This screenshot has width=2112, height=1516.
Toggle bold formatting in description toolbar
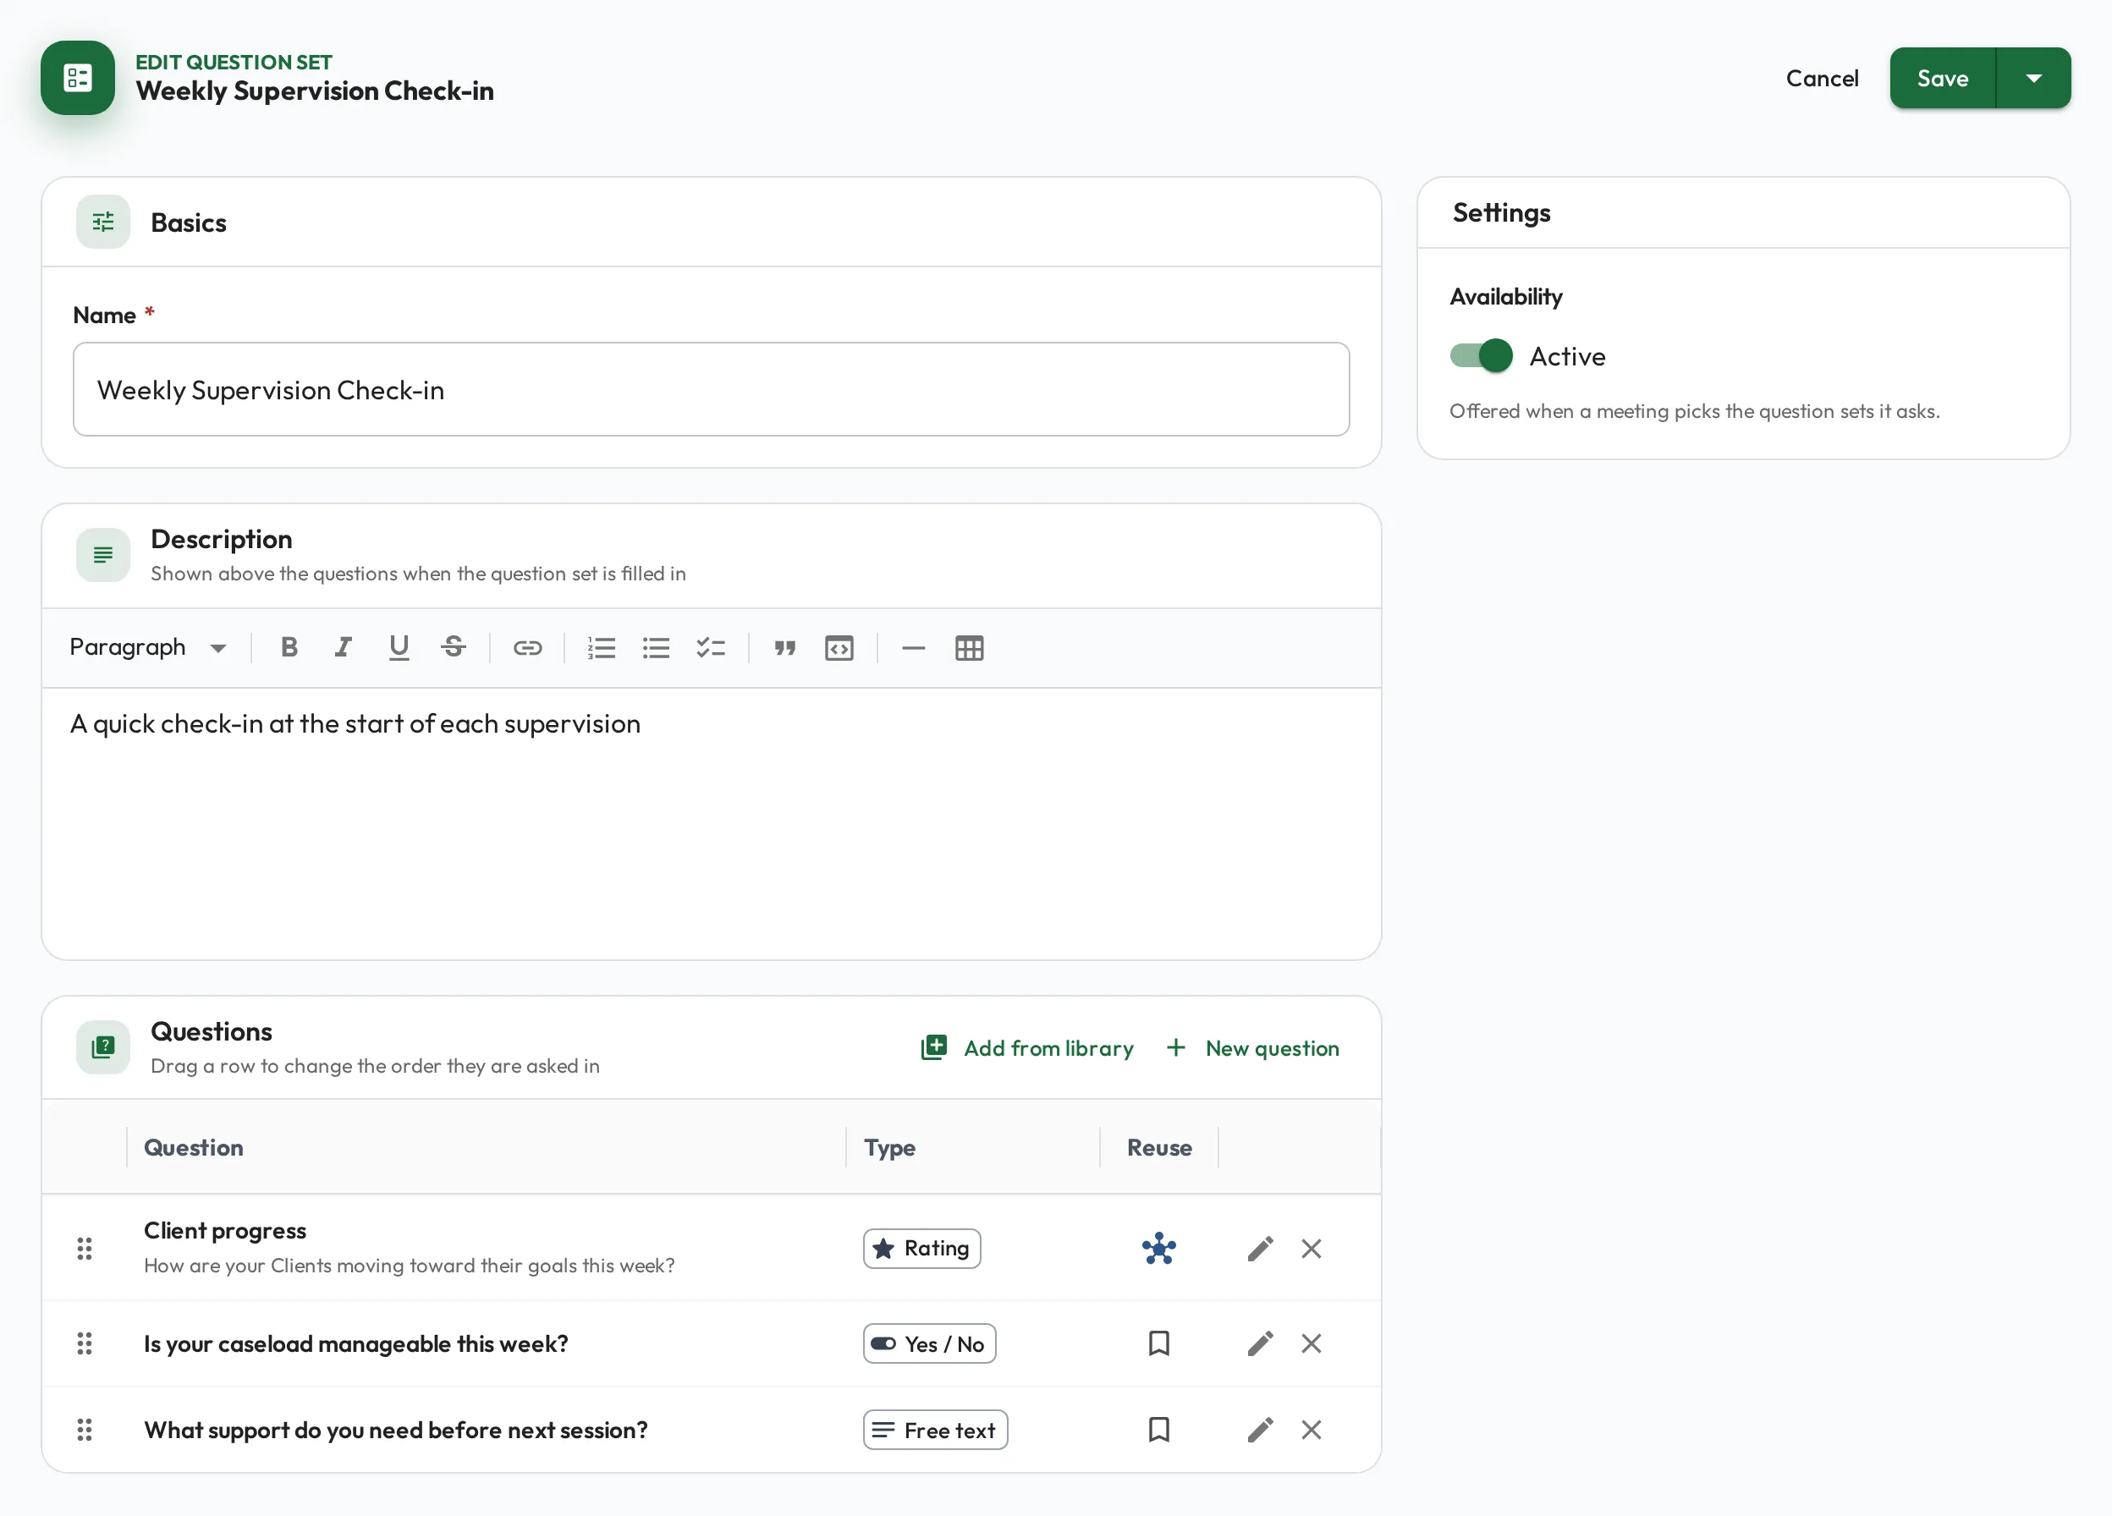(289, 647)
